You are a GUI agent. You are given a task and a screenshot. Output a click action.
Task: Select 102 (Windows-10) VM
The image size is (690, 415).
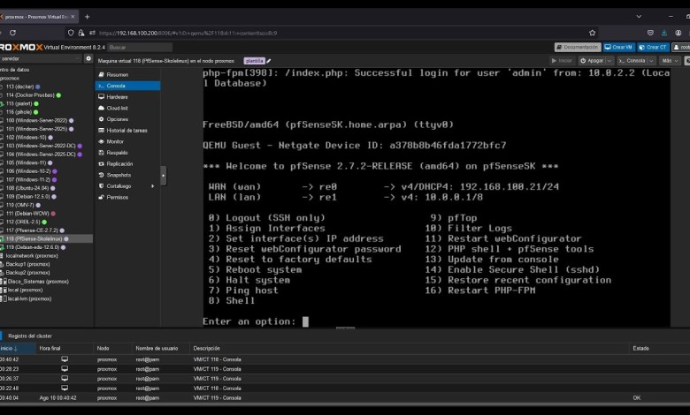pos(26,138)
